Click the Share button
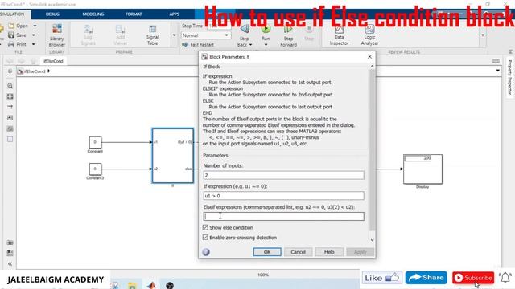This screenshot has height=289, width=515. coord(426,278)
